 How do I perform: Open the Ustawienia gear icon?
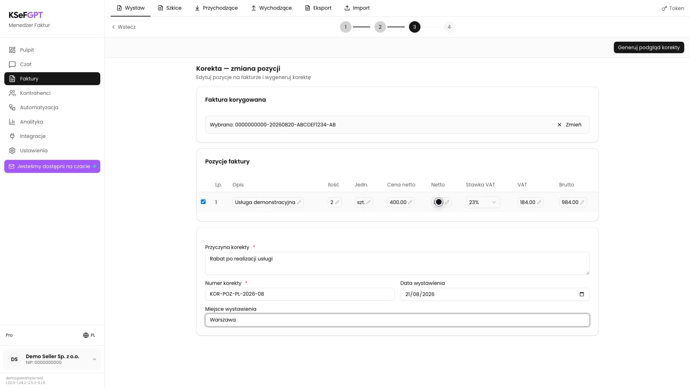(x=12, y=151)
